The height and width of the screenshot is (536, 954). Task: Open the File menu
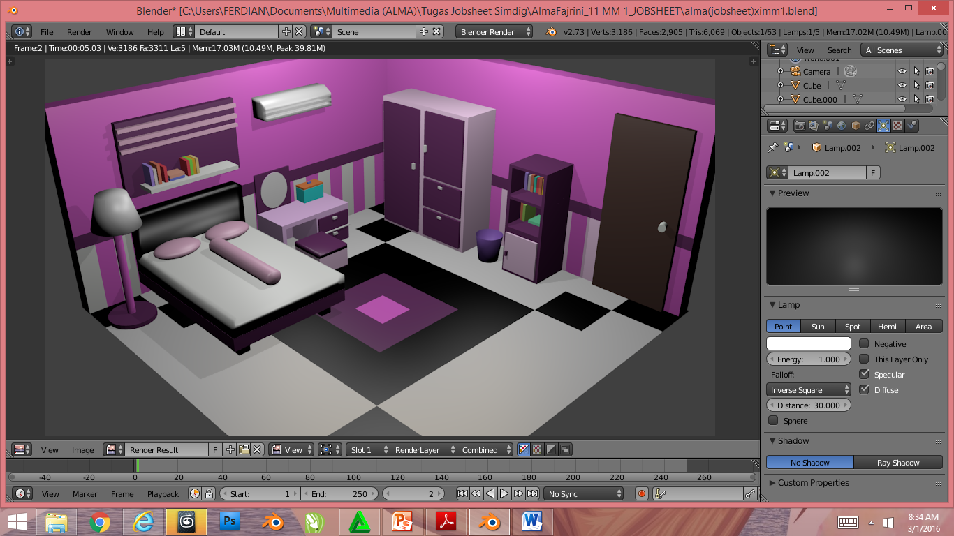(47, 32)
